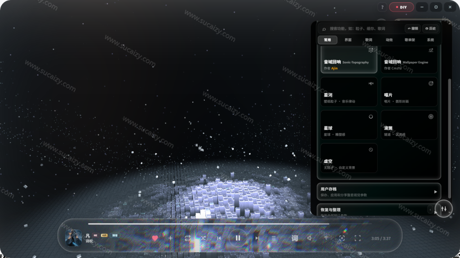460x258 pixels.
Task: Switch to the 常用 tab
Action: (x=327, y=40)
